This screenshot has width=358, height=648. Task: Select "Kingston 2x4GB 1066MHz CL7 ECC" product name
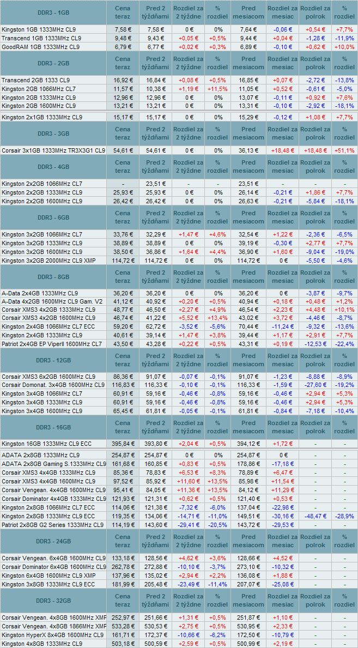(x=48, y=326)
